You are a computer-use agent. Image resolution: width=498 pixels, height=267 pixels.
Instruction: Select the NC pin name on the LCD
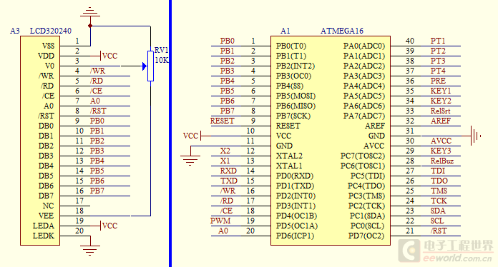point(48,206)
